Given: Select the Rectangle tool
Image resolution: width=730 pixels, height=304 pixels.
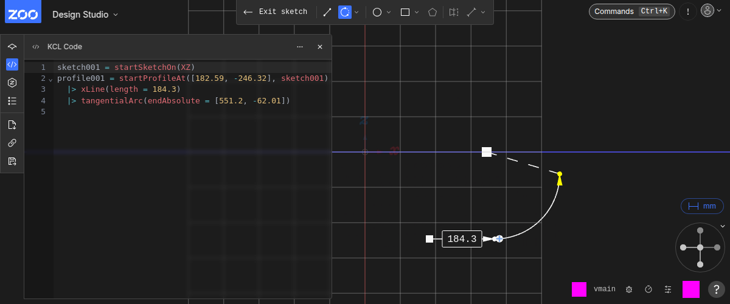Looking at the screenshot, I should [405, 12].
